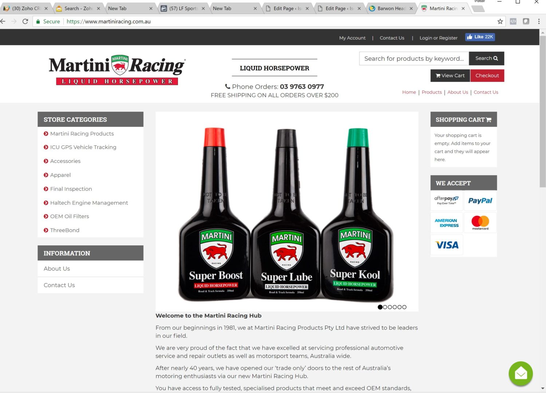This screenshot has width=546, height=393.
Task: Click the View Cart button
Action: tap(450, 75)
